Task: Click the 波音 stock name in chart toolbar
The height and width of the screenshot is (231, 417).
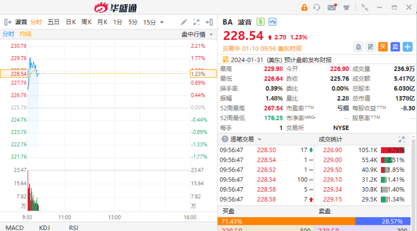Action: pos(21,22)
